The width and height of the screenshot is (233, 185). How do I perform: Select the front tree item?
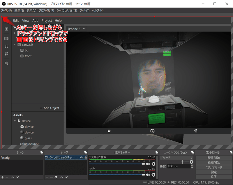click(x=28, y=56)
